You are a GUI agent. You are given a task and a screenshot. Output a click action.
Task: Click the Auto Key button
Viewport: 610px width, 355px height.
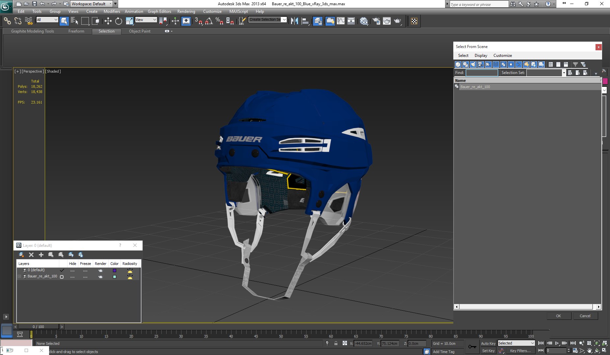tap(488, 343)
